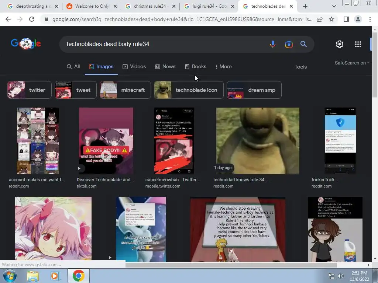Open the anime girl collage thumbnail
Screen dimensions: 378x283
click(38, 141)
